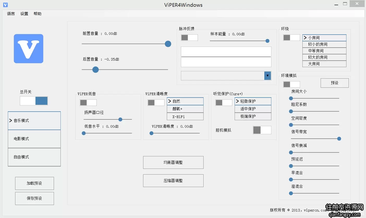Viewport: 366px width, 218px height.
Task: Toggle the 总开关 master power switch
Action: [x=34, y=101]
